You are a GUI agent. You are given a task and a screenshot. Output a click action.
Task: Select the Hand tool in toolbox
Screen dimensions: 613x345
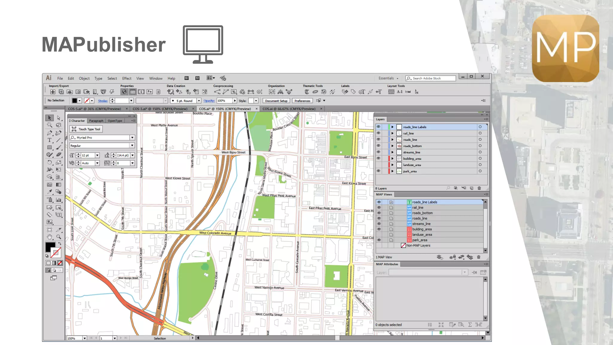[49, 237]
